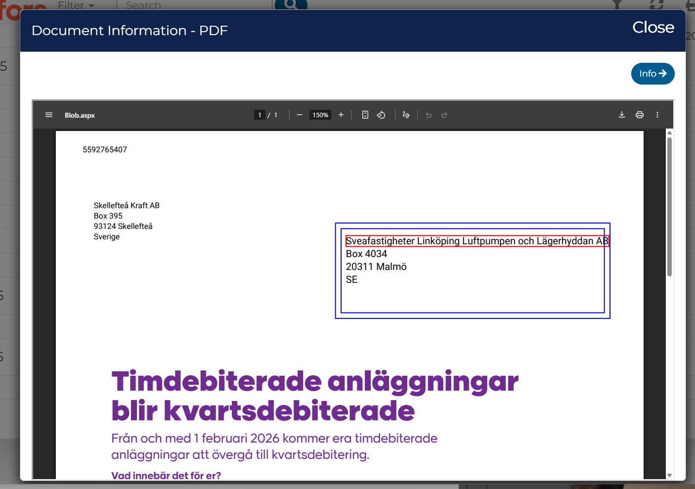
Task: Select the draw annotation tool
Action: pos(406,115)
